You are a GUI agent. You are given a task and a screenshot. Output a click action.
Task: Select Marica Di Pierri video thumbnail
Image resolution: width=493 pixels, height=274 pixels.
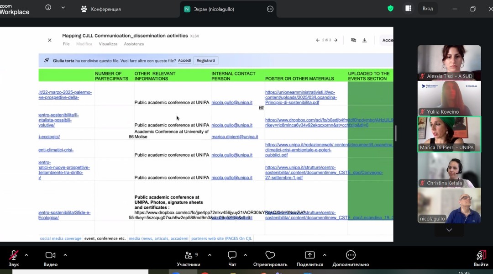click(x=449, y=134)
